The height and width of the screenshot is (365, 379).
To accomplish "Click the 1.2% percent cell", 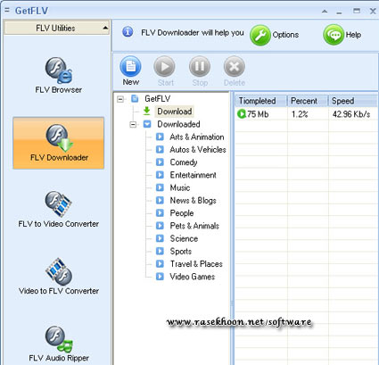I will (x=300, y=114).
